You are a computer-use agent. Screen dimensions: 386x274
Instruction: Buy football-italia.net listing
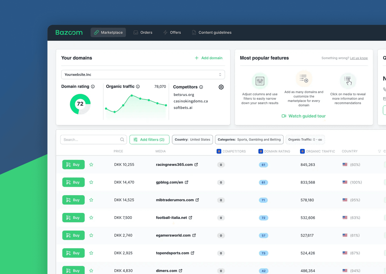[x=73, y=218]
